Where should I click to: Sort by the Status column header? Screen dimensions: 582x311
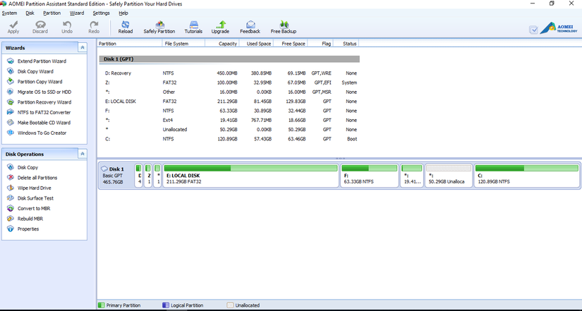(346, 44)
